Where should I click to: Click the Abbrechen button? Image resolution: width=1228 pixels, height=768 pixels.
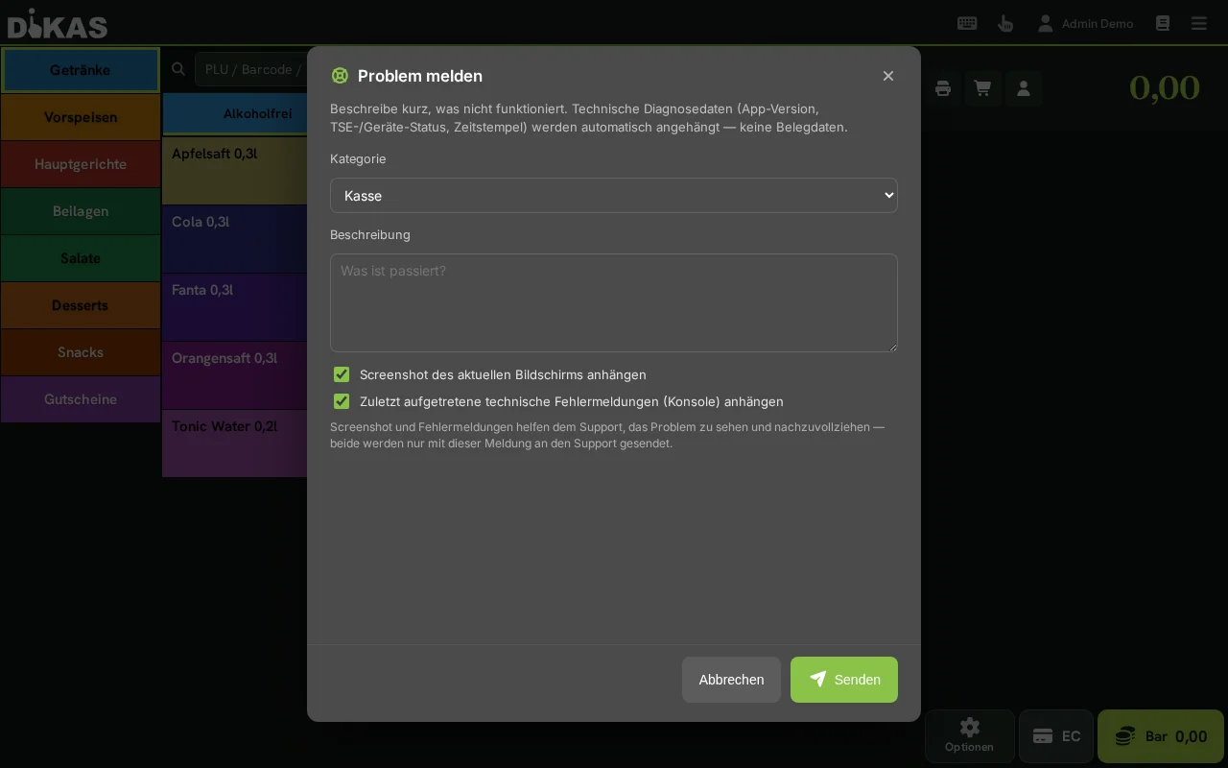click(x=731, y=680)
